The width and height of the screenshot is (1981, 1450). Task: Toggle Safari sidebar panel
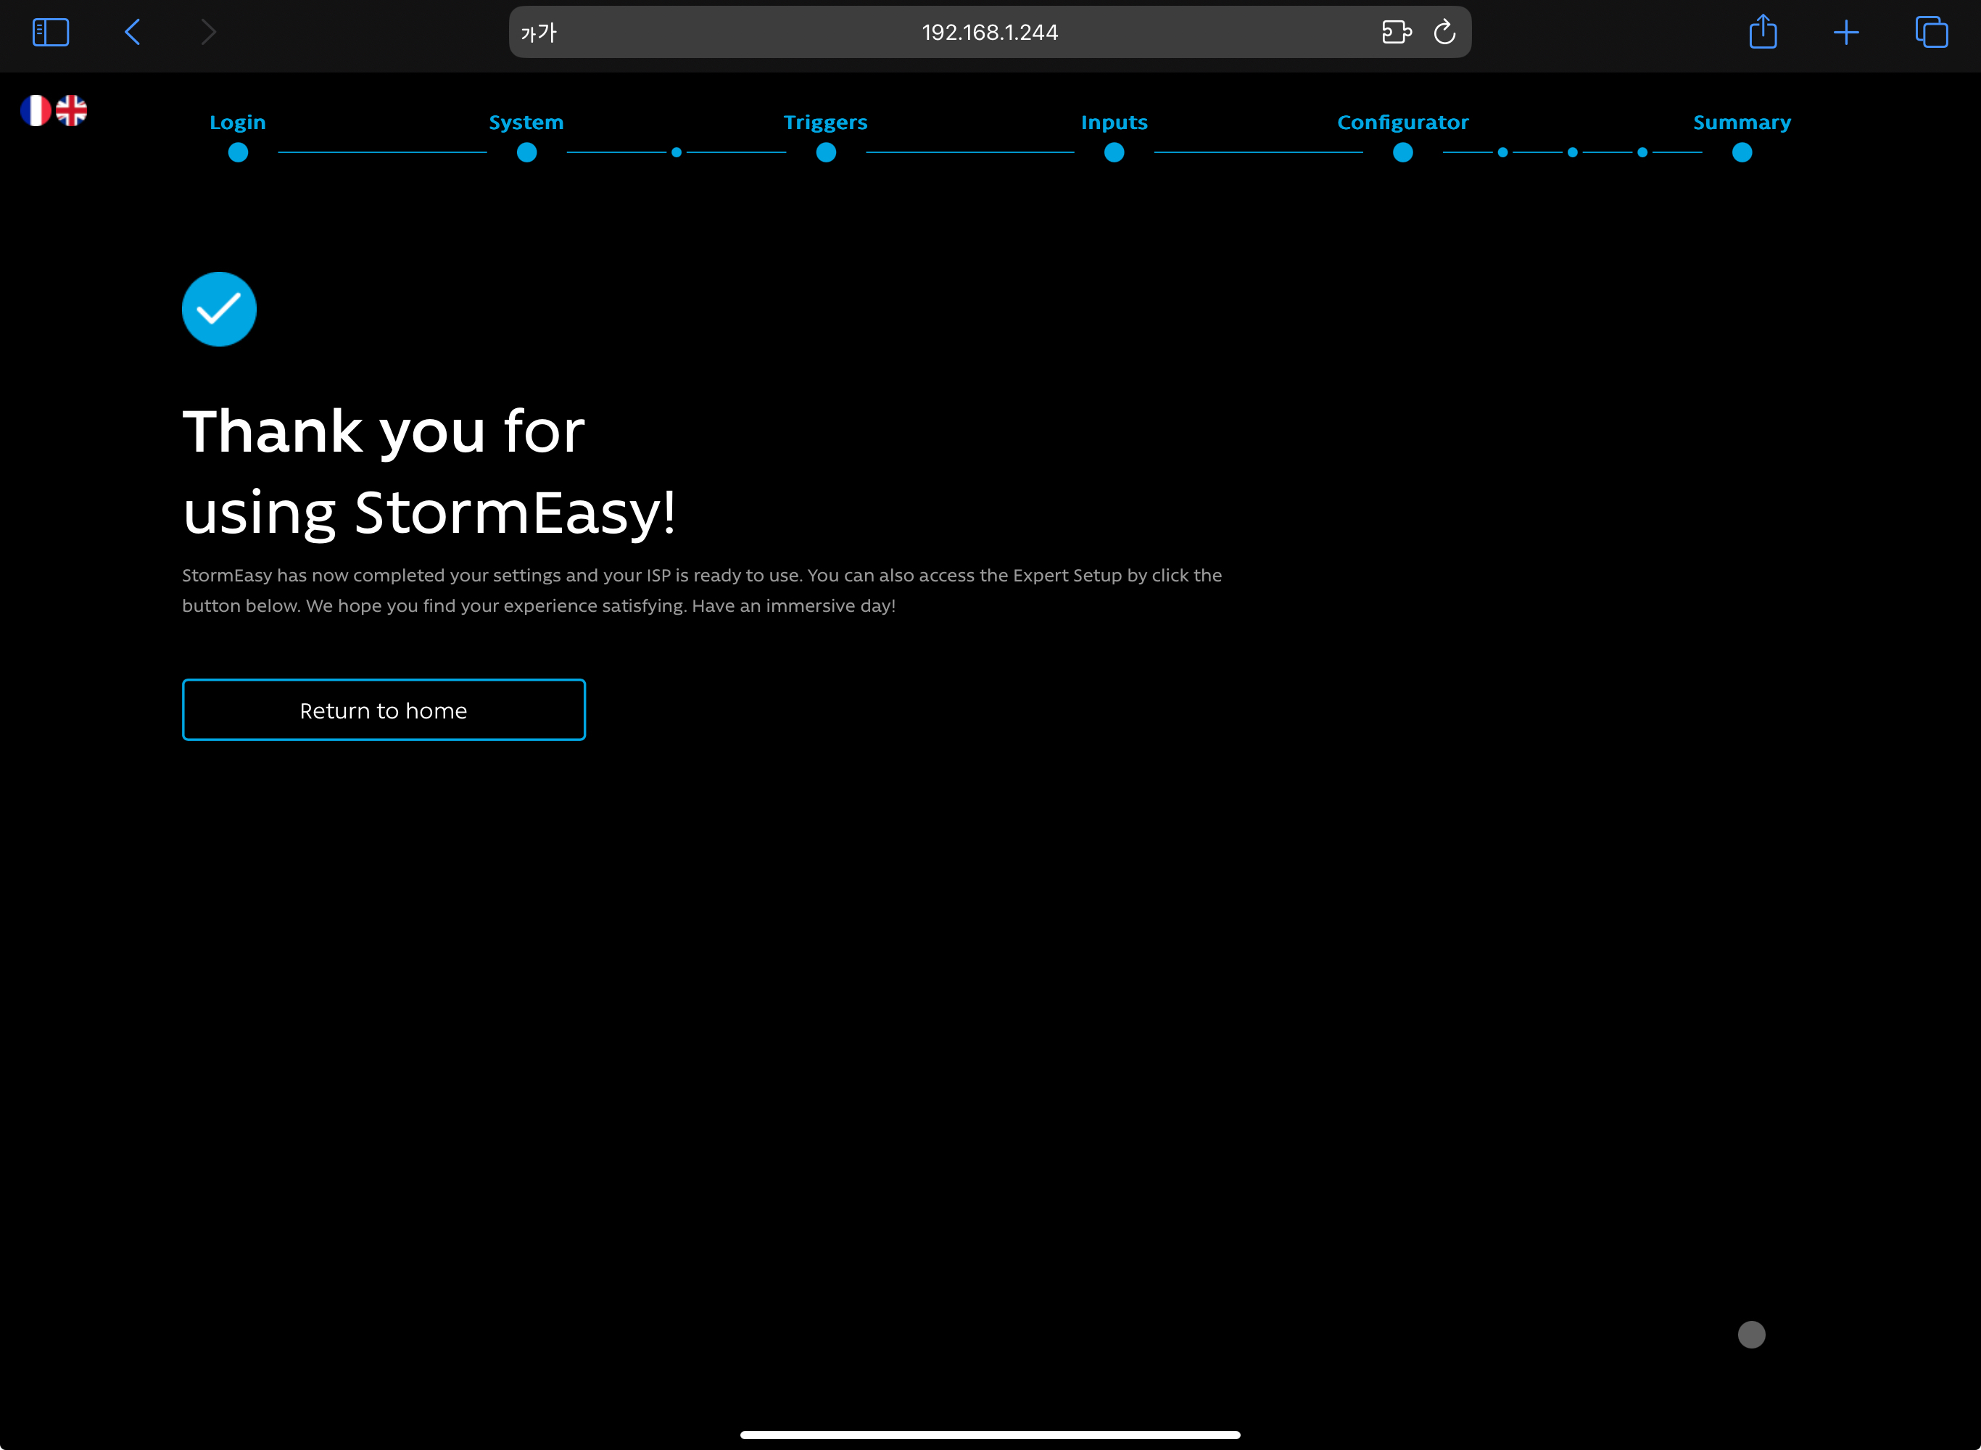(50, 33)
